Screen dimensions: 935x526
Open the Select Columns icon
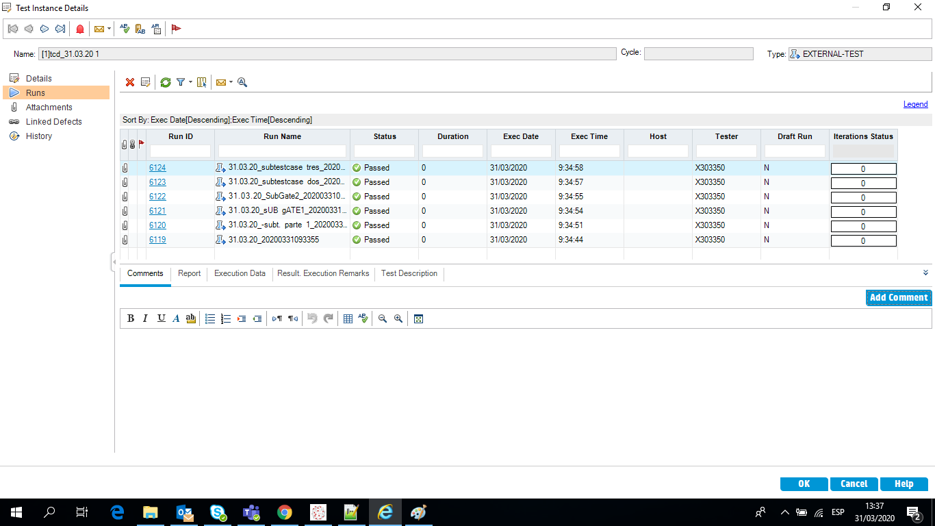coord(202,82)
